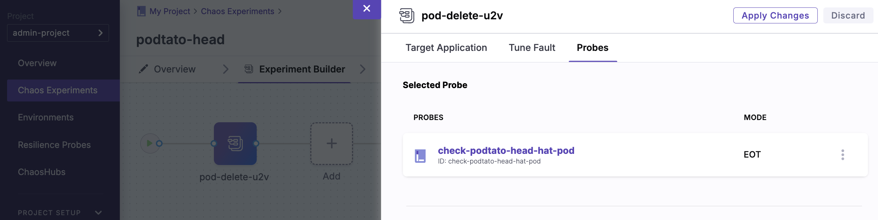Click the Overview pencil edit icon
The height and width of the screenshot is (220, 878).
(143, 69)
